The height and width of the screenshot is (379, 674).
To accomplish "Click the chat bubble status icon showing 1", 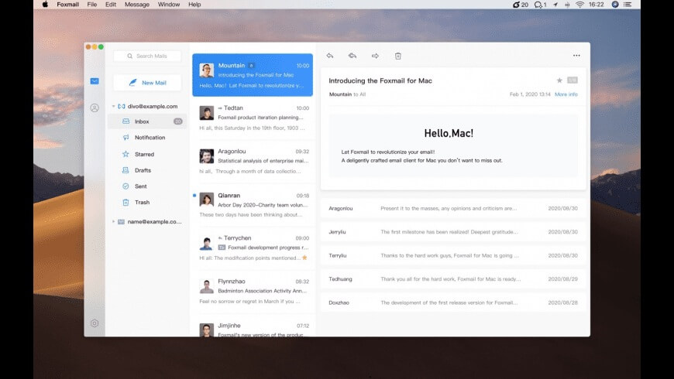I will coord(540,5).
